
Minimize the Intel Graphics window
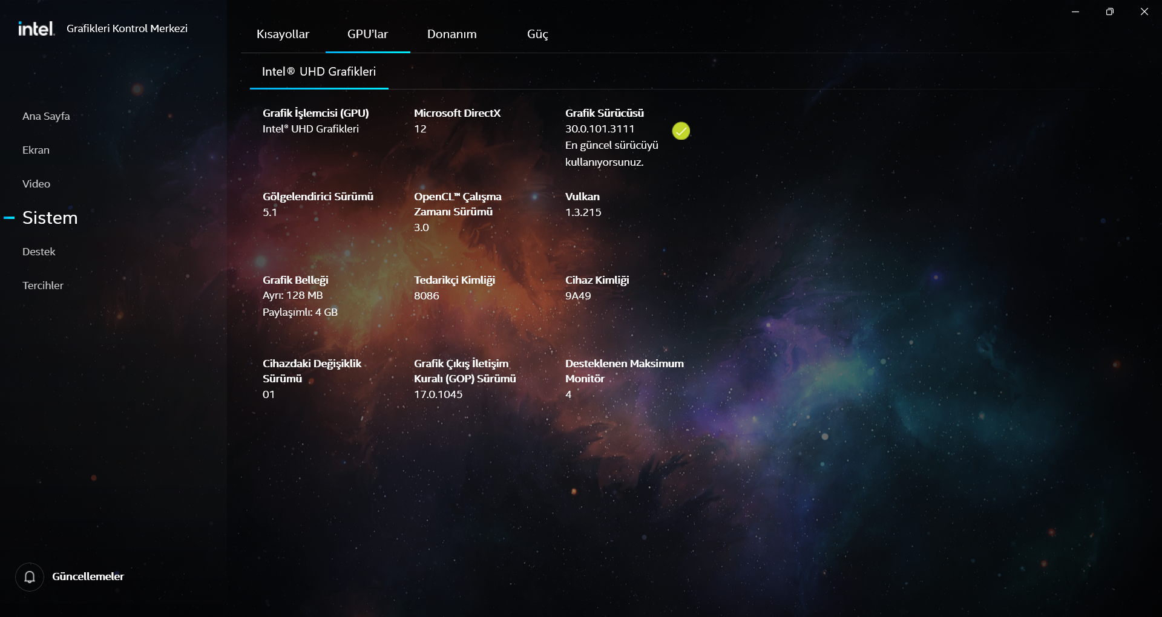click(x=1075, y=11)
